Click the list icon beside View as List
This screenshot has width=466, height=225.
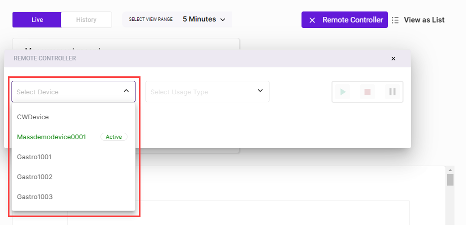[x=395, y=20]
